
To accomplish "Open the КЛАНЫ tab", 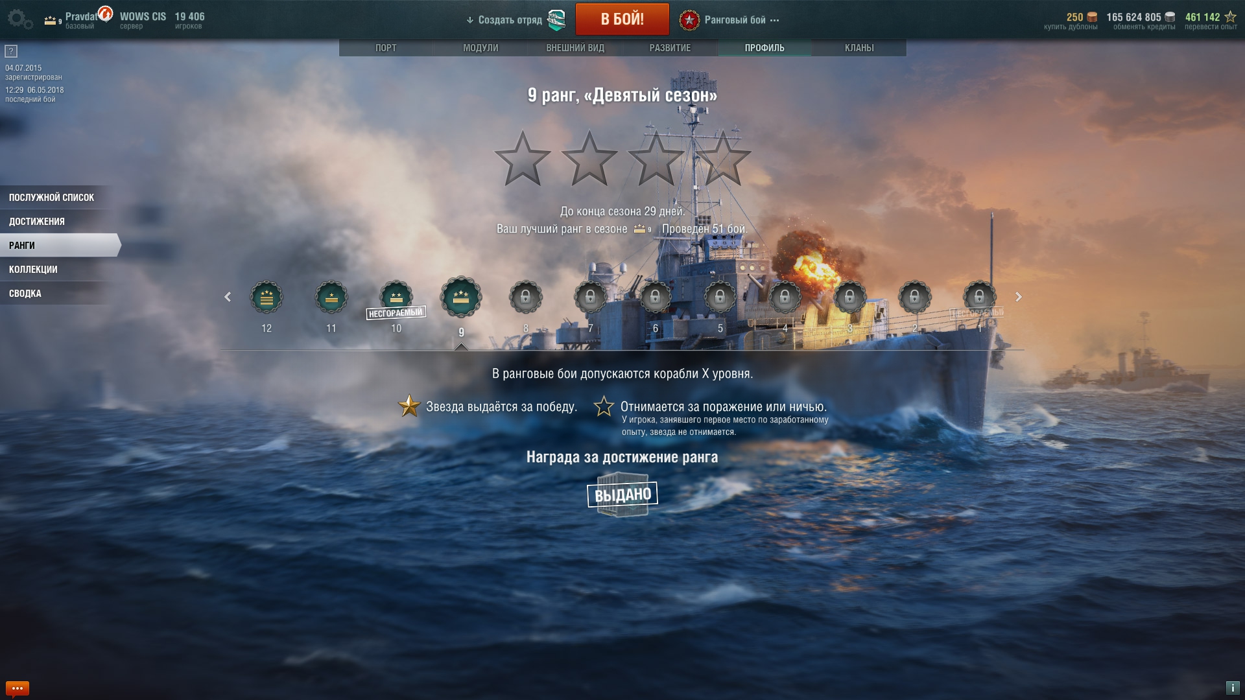I will (x=859, y=48).
